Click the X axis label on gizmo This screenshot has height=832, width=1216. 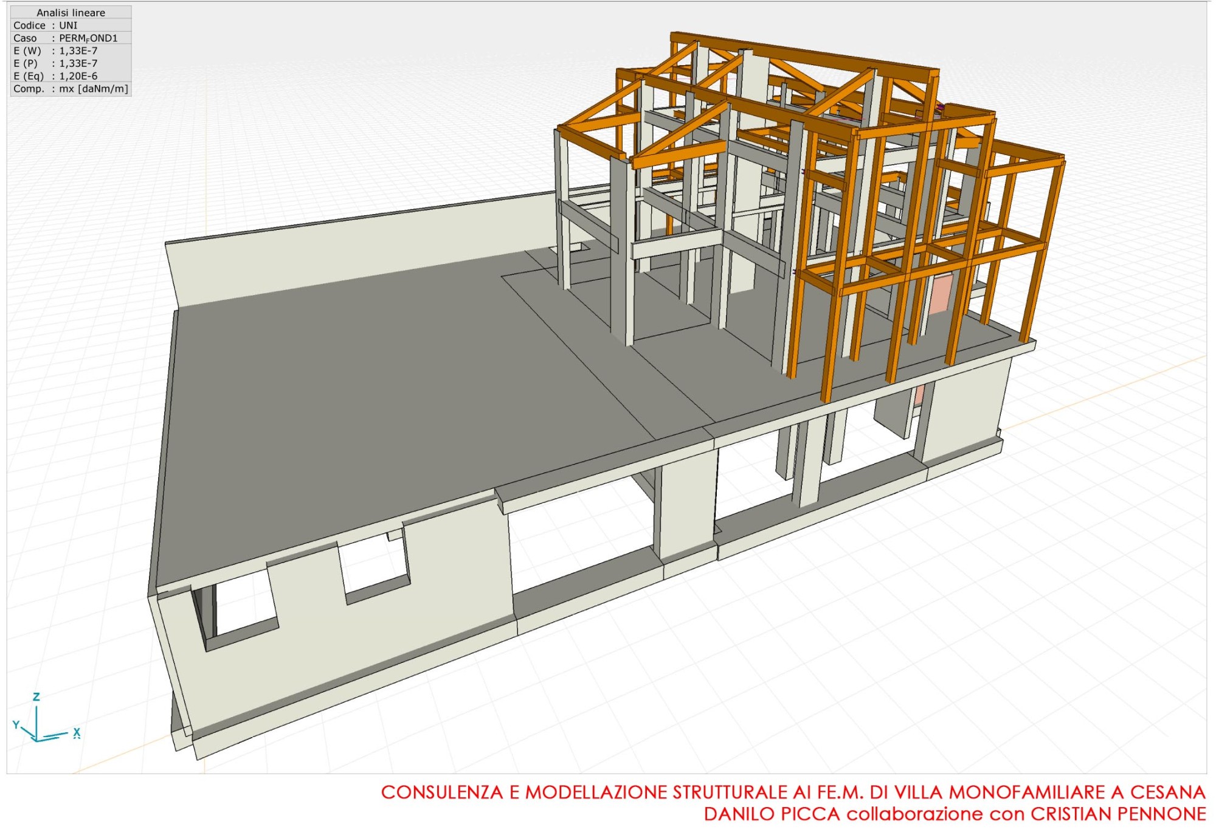point(77,732)
